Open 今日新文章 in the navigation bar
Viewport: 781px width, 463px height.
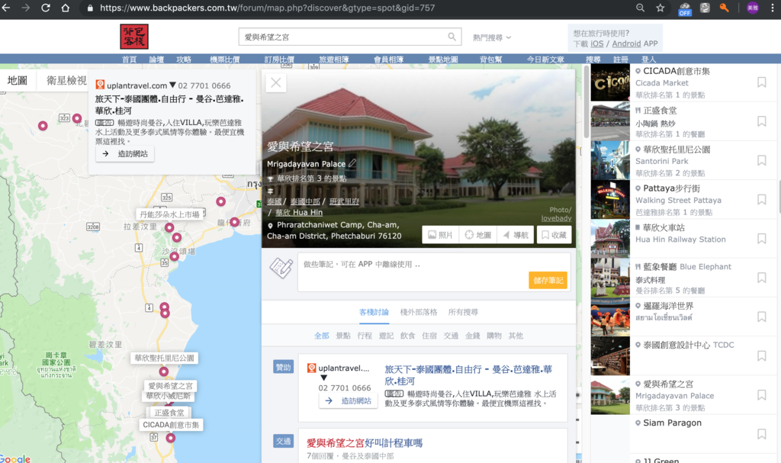point(545,59)
